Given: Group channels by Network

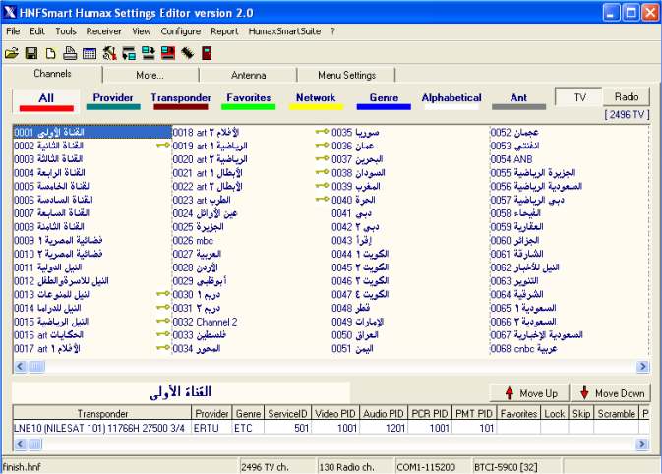Looking at the screenshot, I should click(x=316, y=101).
